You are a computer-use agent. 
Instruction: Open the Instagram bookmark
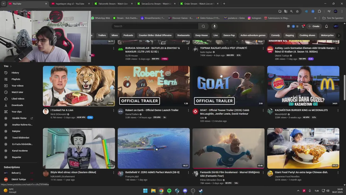pos(254,18)
